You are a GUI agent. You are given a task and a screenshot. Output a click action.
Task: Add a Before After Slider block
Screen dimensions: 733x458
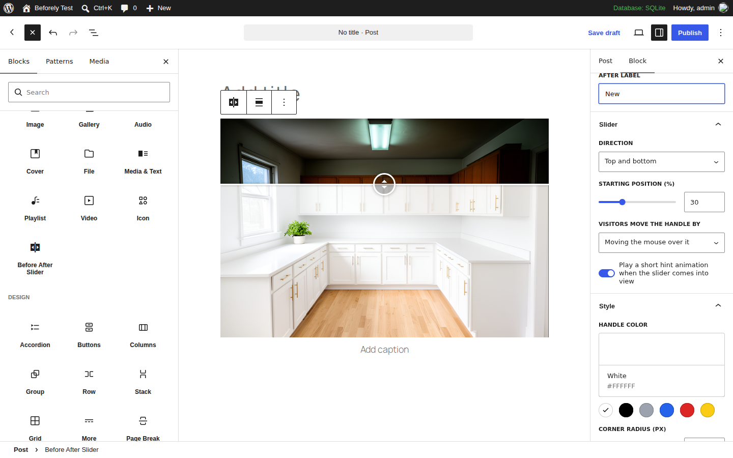pyautogui.click(x=35, y=258)
